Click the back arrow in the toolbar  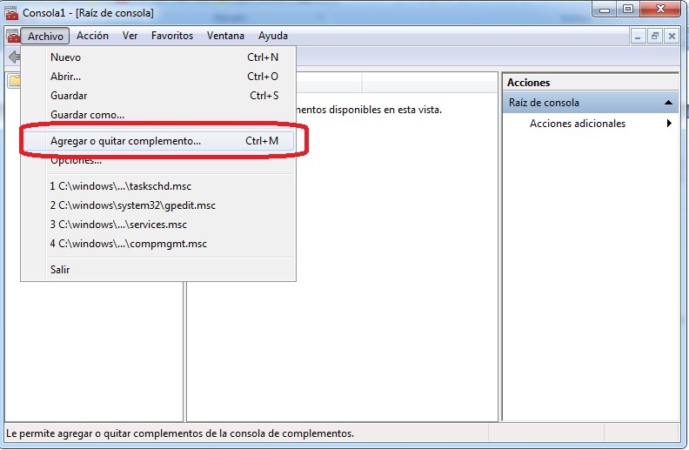click(12, 57)
